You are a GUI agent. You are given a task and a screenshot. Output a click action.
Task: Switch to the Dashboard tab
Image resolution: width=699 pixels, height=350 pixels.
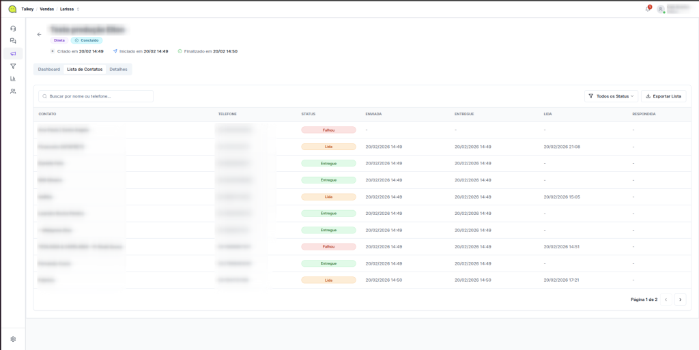tap(49, 70)
